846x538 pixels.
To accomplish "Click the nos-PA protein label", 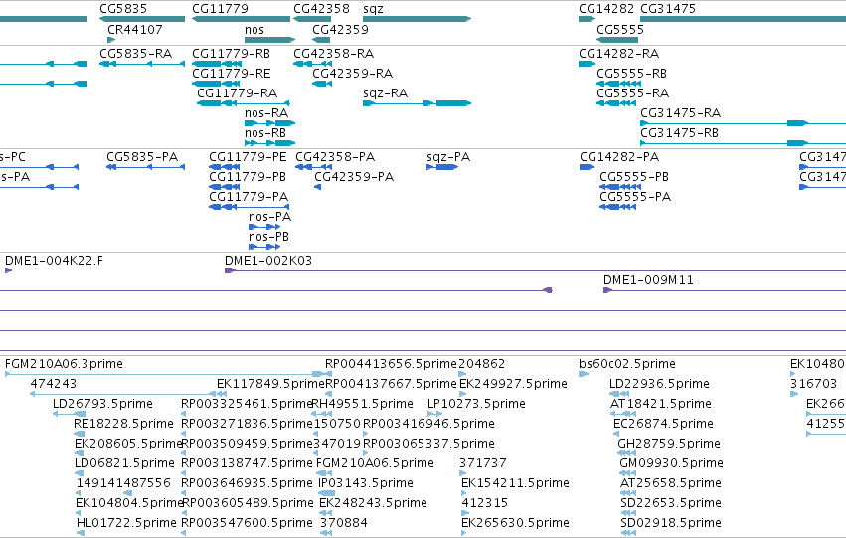I will 269,217.
